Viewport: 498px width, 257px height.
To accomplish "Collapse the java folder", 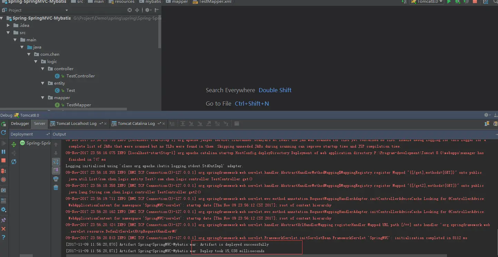I will tap(22, 47).
